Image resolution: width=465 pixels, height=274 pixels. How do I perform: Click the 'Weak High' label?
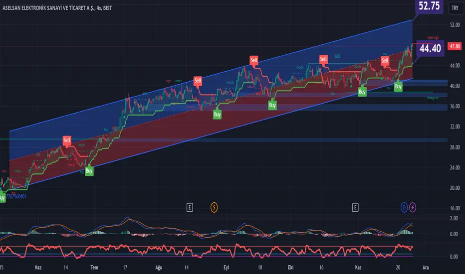click(x=433, y=38)
